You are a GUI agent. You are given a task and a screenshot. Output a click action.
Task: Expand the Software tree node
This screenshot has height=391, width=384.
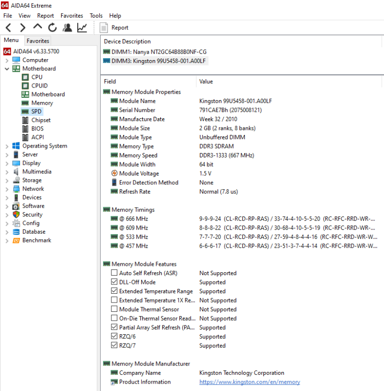click(x=7, y=206)
